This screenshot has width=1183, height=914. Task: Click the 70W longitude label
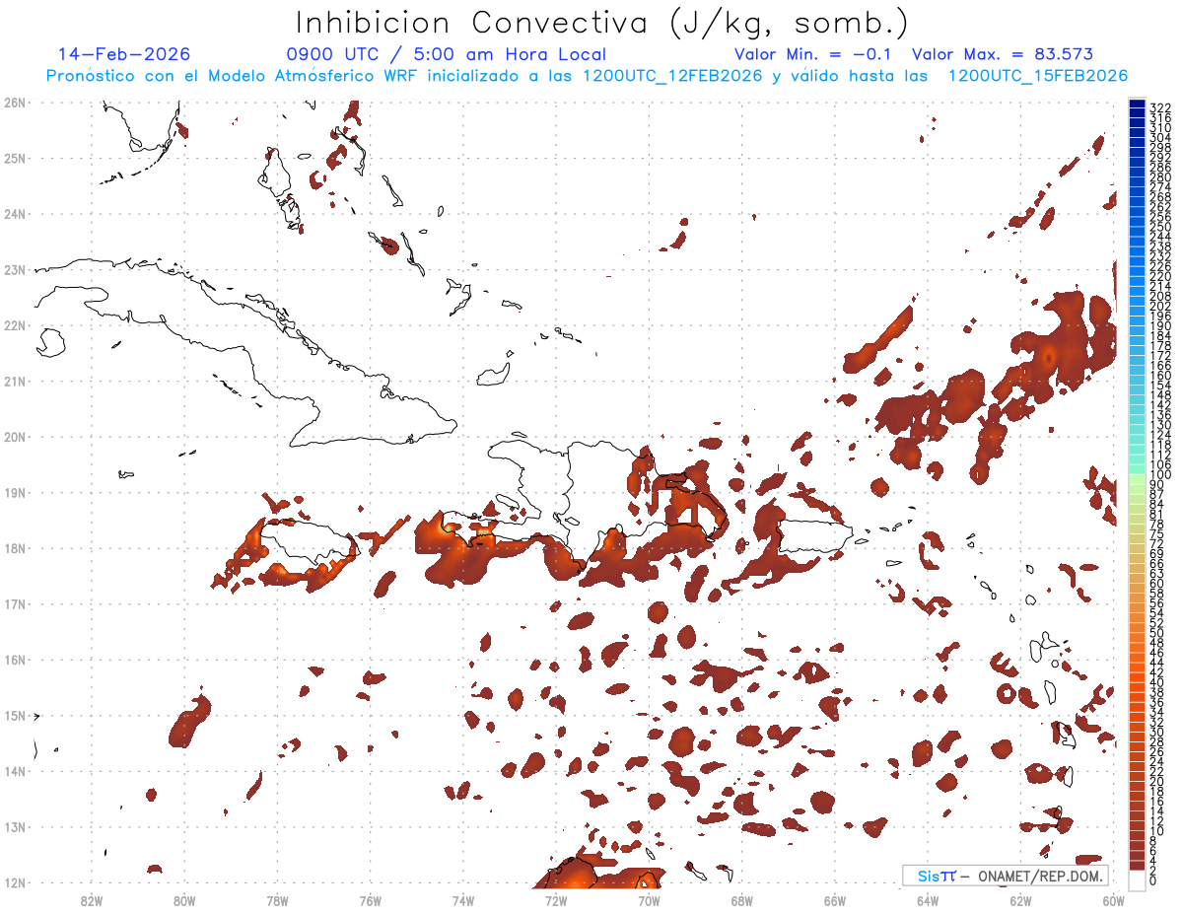649,899
